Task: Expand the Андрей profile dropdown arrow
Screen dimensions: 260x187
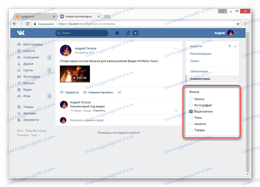Action: (x=236, y=33)
